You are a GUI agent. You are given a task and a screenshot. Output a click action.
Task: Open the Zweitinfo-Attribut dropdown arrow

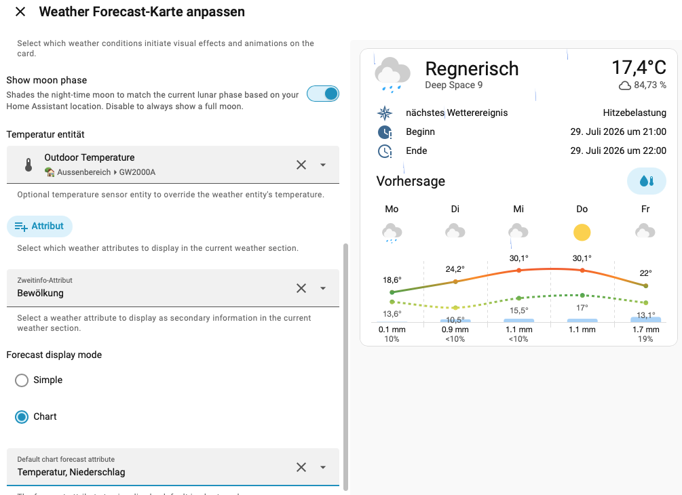[323, 288]
